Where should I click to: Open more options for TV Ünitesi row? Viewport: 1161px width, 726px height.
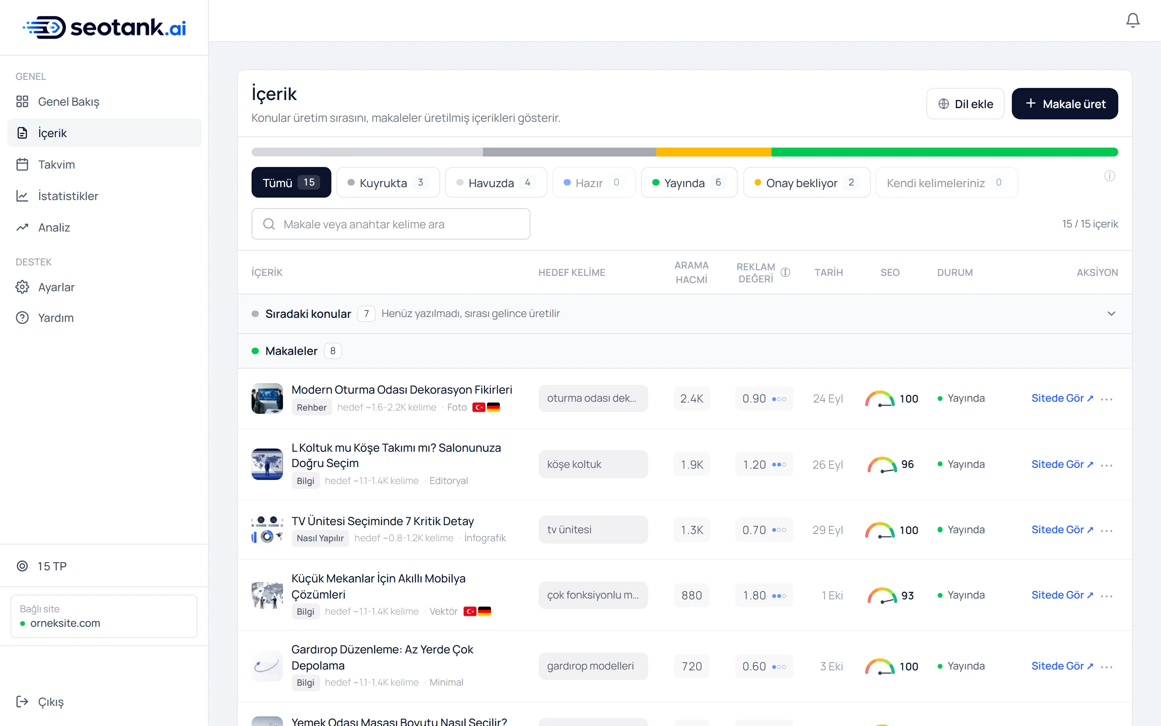[x=1106, y=530]
